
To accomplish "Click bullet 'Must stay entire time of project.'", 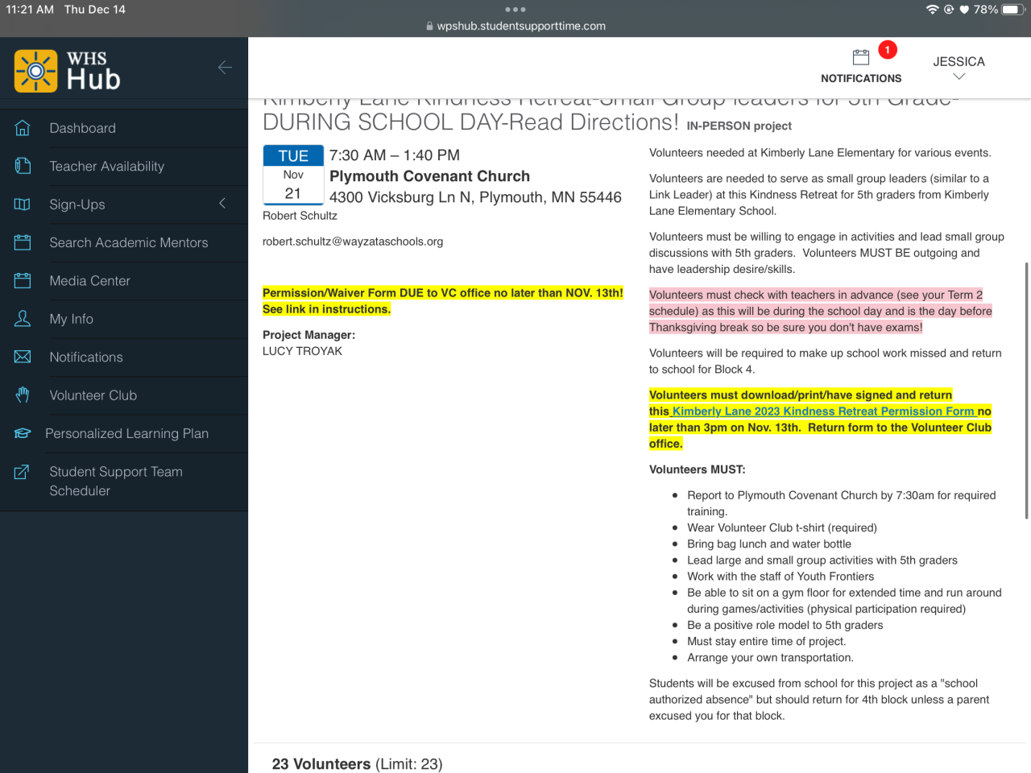I will click(x=767, y=642).
